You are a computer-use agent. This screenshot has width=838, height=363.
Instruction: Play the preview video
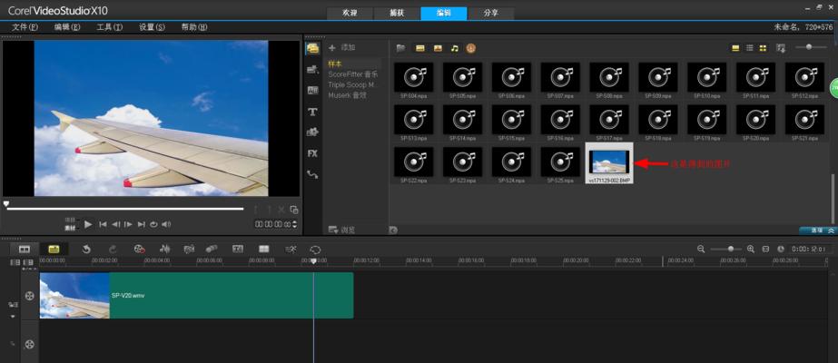89,225
